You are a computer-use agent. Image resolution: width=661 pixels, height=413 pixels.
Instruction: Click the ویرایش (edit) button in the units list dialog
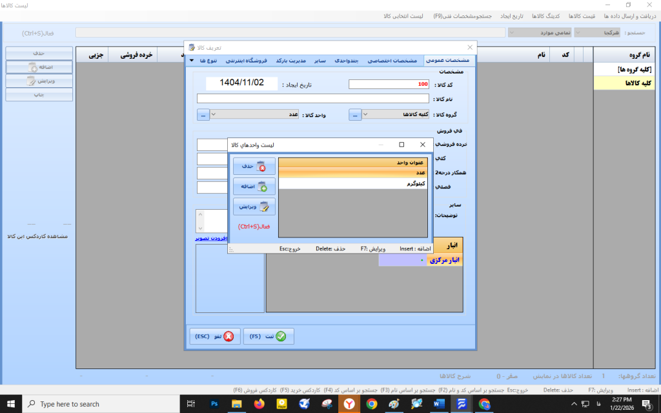click(254, 206)
